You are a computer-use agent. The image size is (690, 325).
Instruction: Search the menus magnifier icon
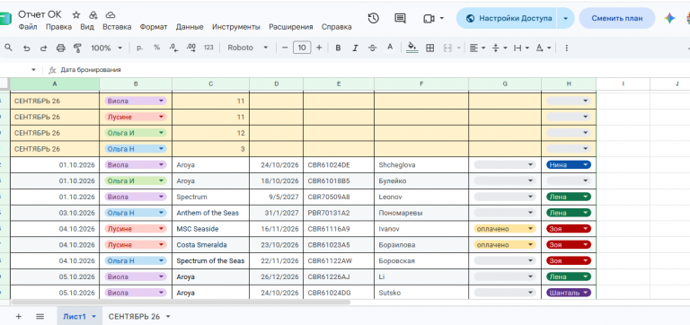tap(8, 48)
